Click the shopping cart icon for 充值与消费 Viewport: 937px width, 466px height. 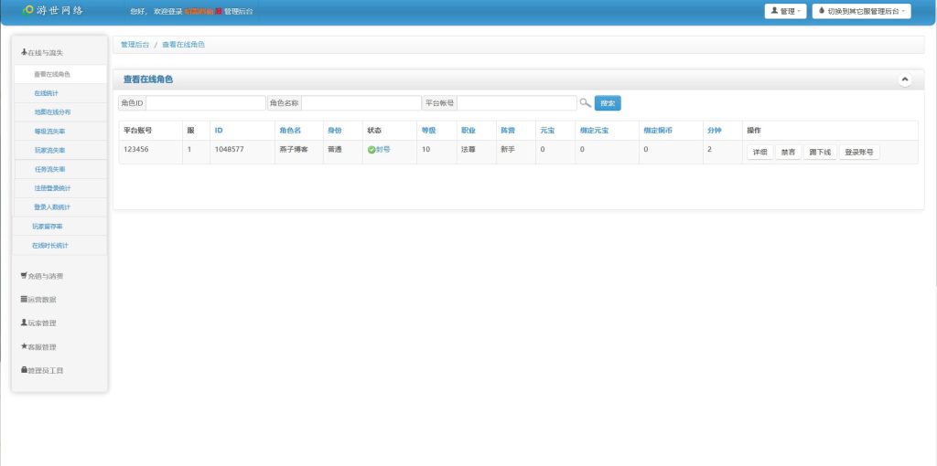(24, 275)
